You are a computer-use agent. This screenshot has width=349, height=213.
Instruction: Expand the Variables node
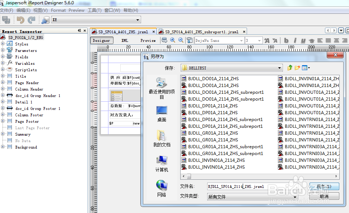point(3,63)
